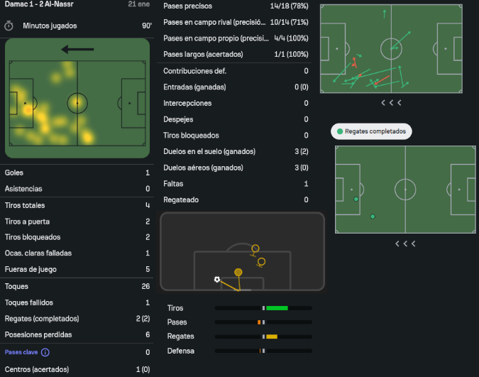
Task: Click the Pases rating bar
Action: (x=263, y=322)
